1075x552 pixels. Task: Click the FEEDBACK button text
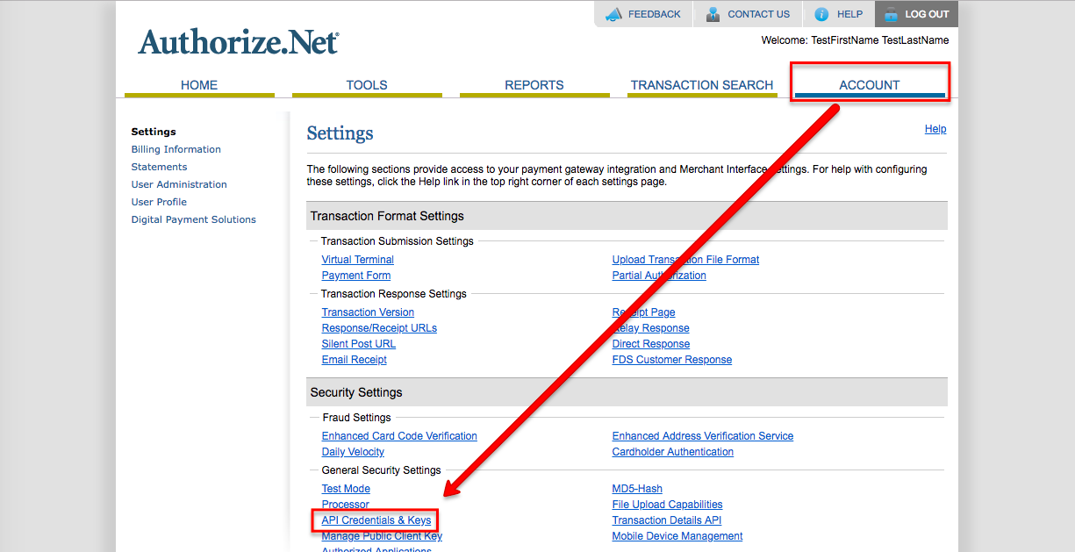tap(655, 14)
